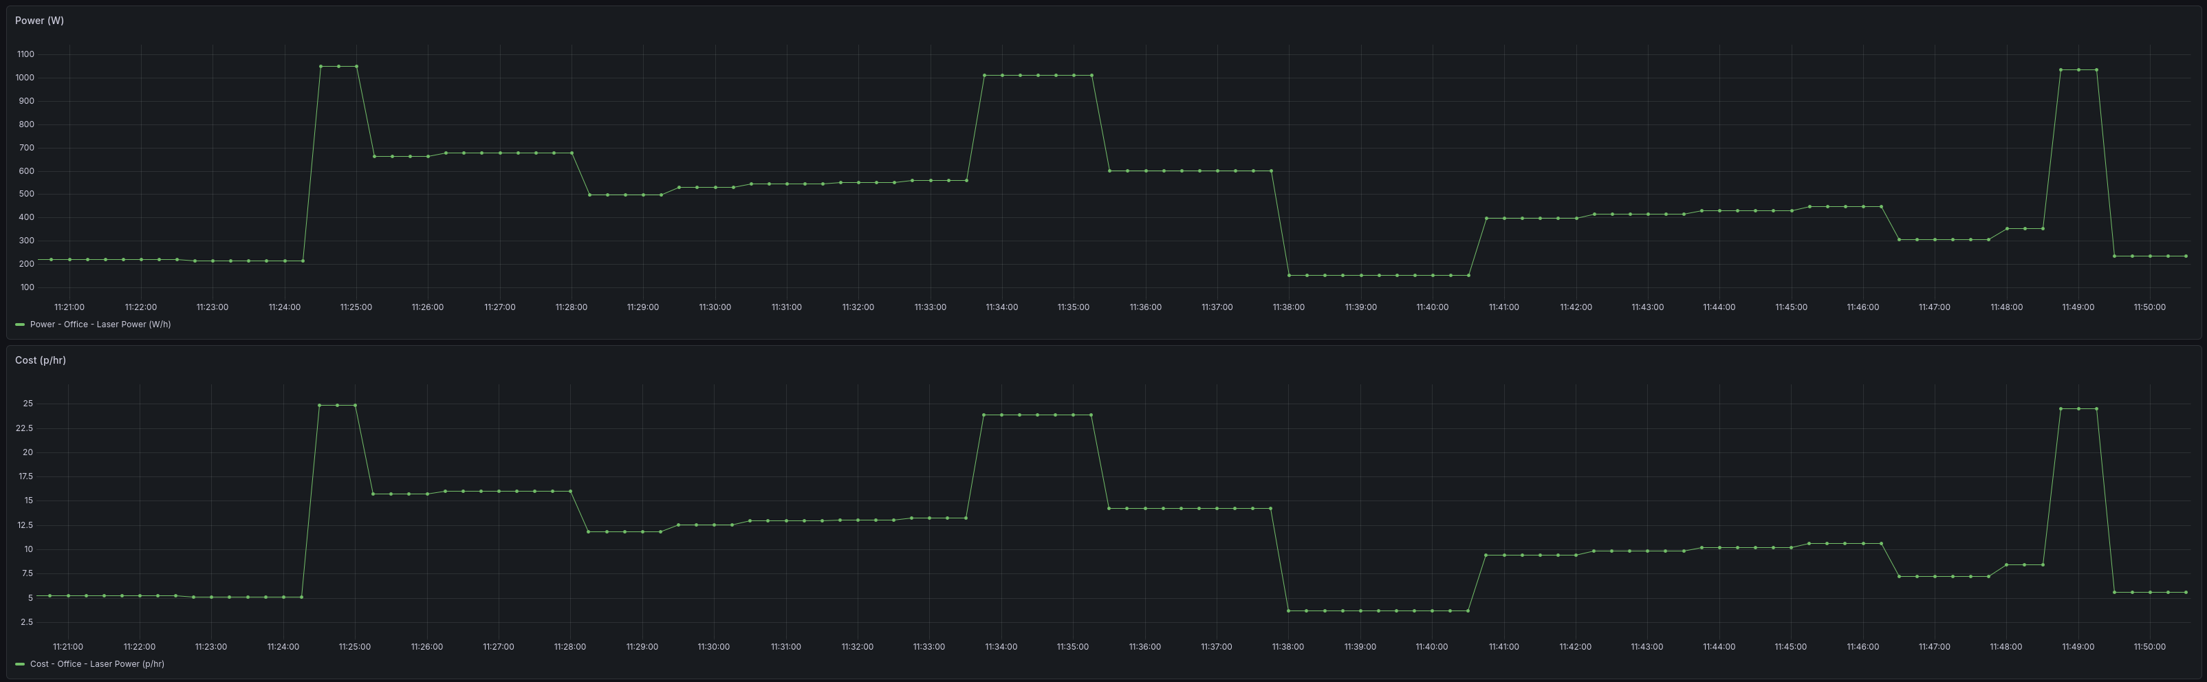Click the 22.5 y-axis label in the Cost panel

point(25,428)
